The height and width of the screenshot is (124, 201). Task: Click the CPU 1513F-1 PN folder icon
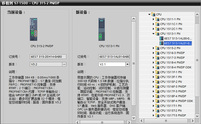(x=157, y=77)
